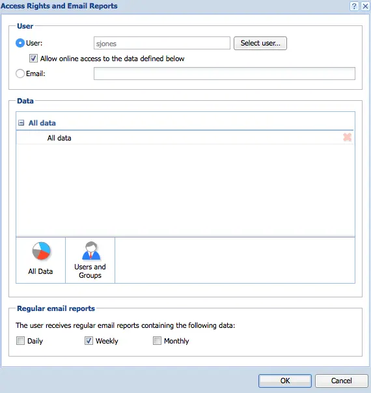Close the Access Rights dialog

pos(365,6)
